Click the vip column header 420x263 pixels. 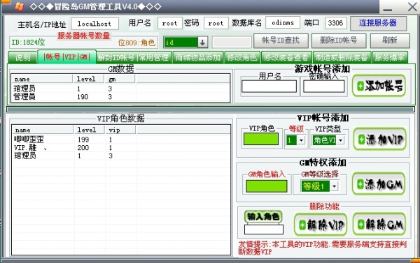click(x=120, y=130)
